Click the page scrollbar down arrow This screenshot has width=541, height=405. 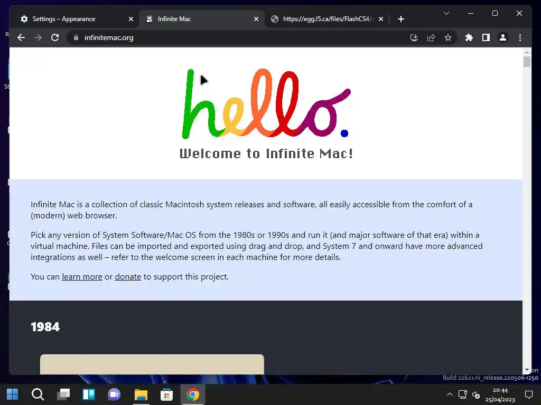point(527,370)
